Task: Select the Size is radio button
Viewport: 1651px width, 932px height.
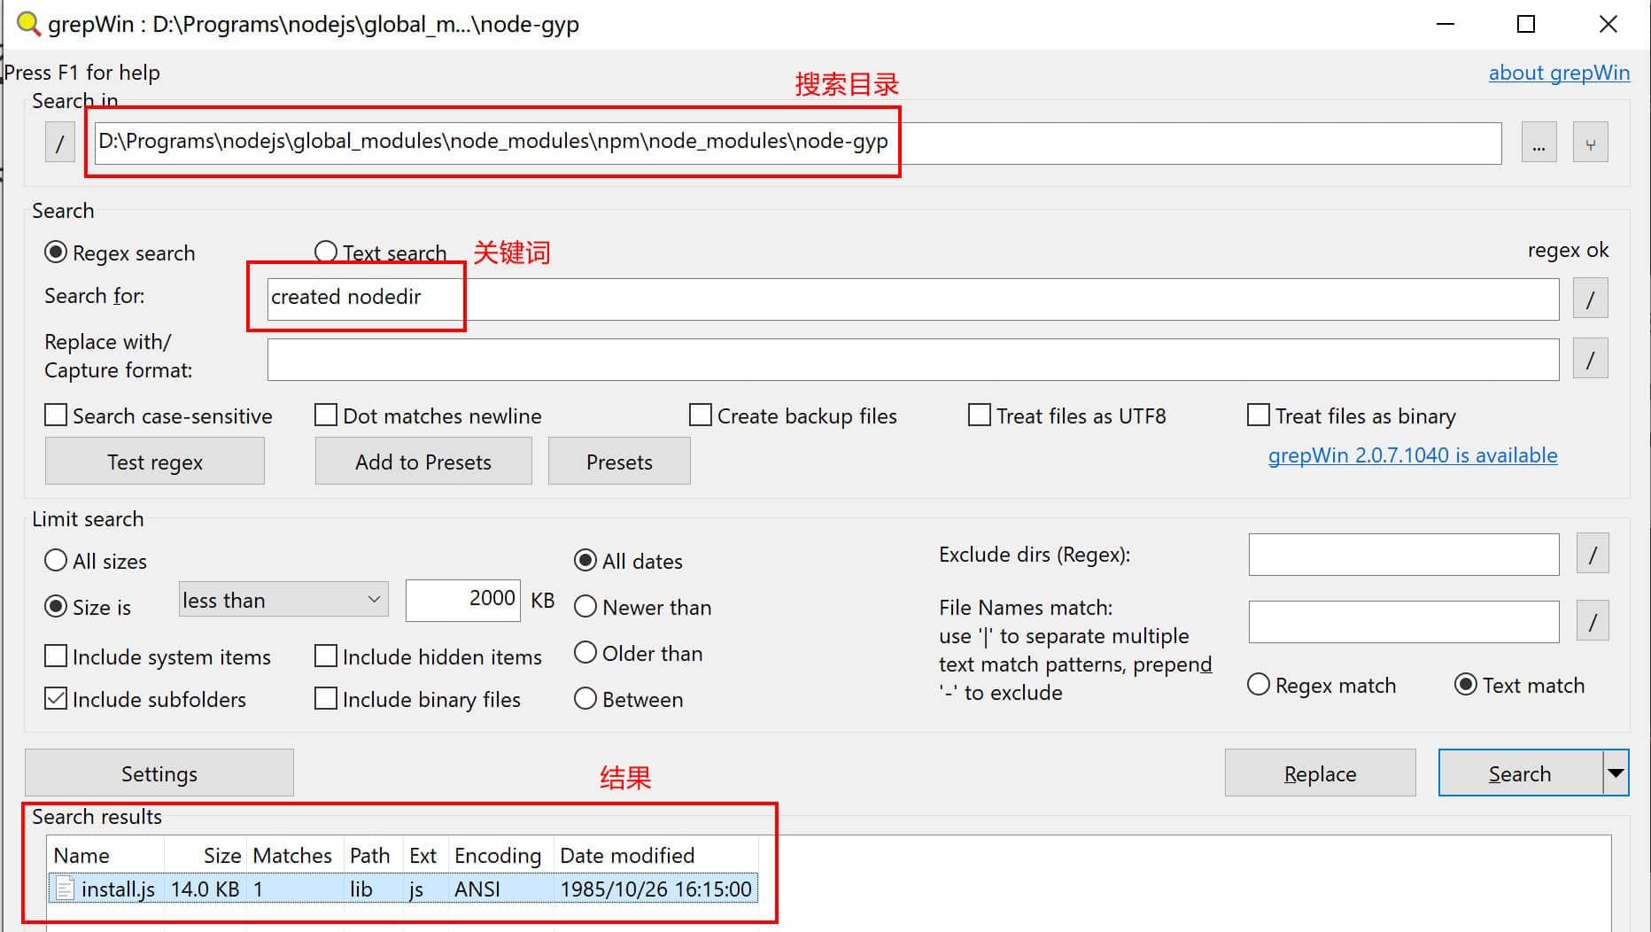Action: pyautogui.click(x=56, y=607)
